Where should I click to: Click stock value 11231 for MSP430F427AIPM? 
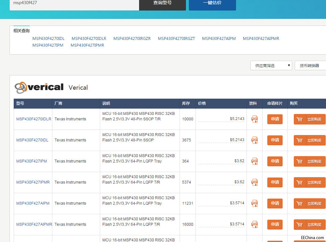[188, 203]
